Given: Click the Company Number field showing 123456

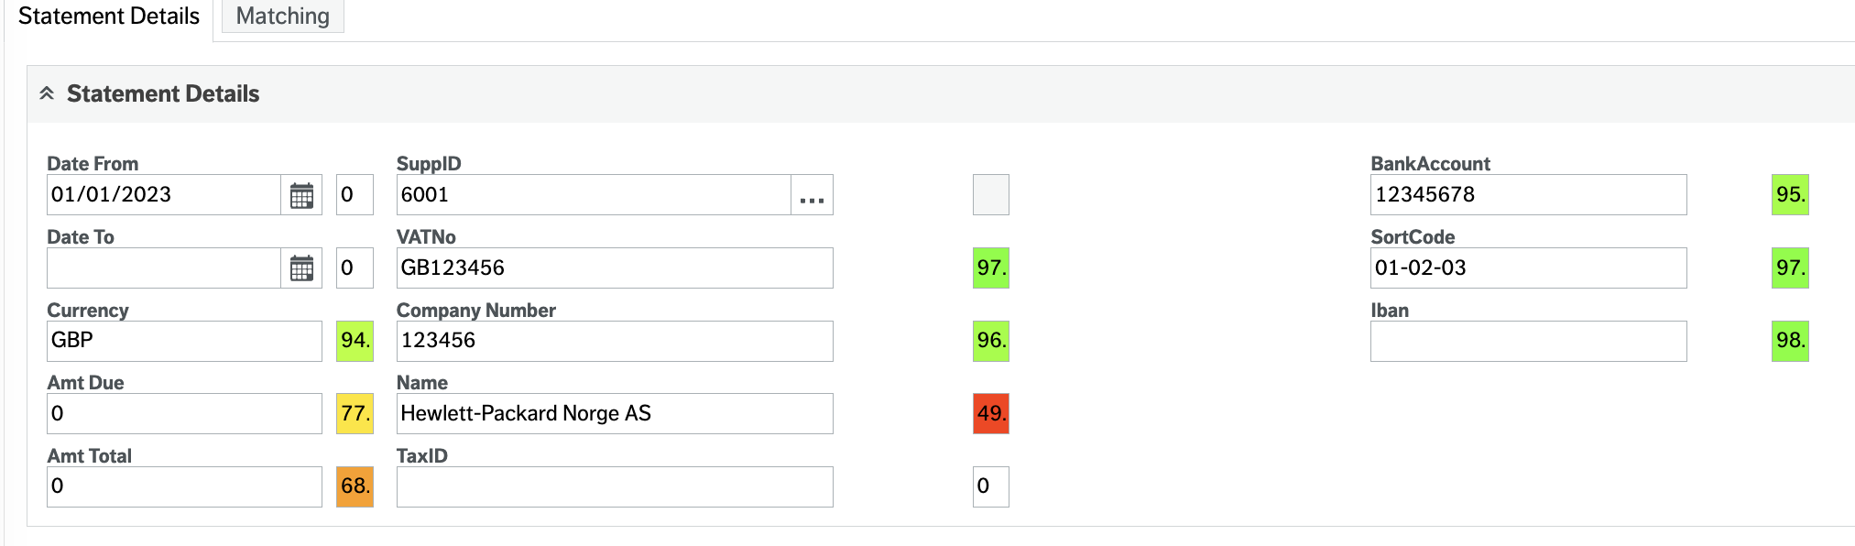Looking at the screenshot, I should pyautogui.click(x=614, y=340).
